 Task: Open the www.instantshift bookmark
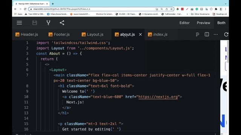pyautogui.click(x=80, y=14)
